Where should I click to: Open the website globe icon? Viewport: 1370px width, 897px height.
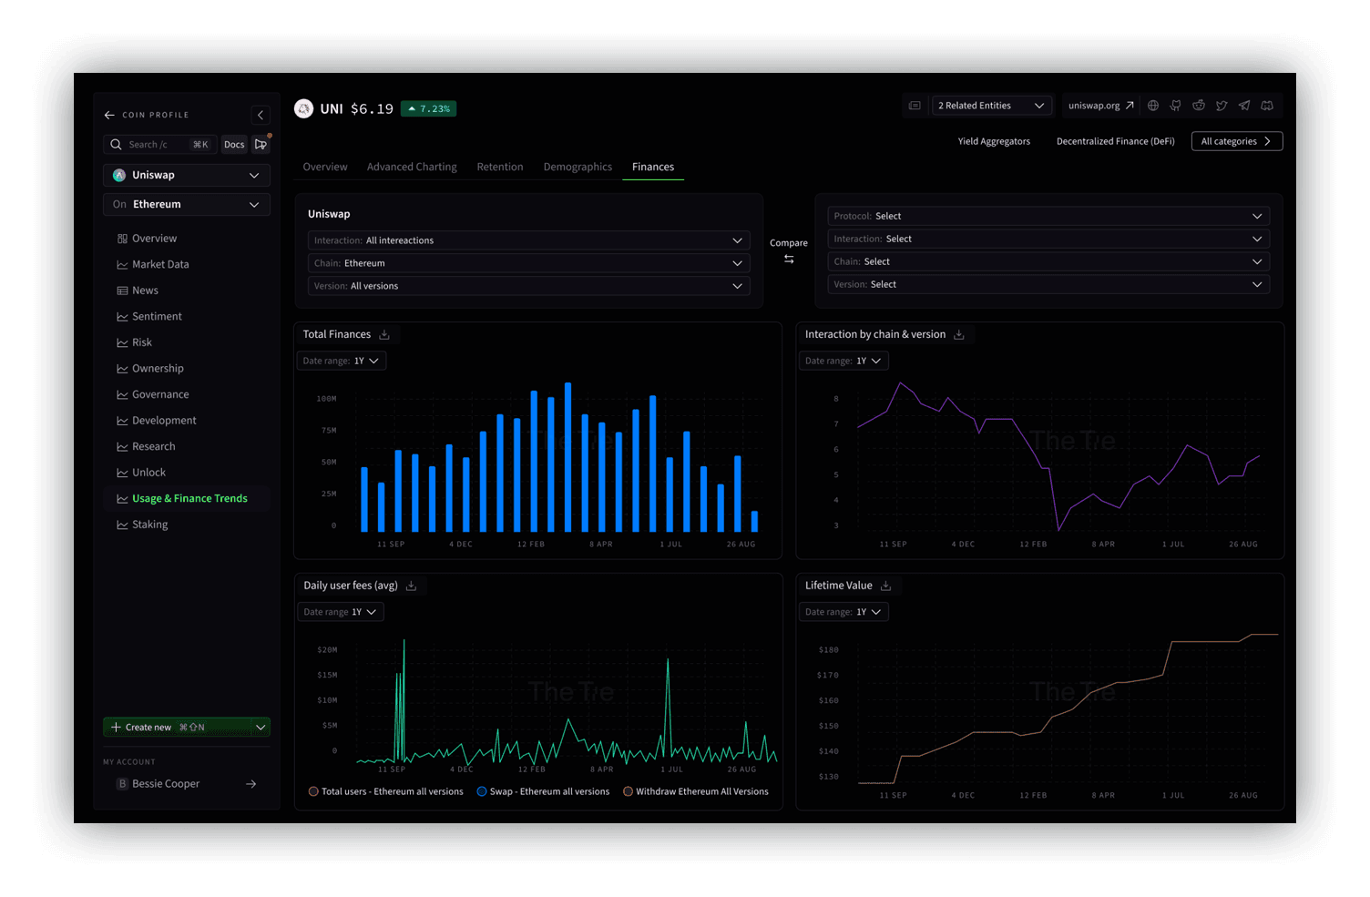tap(1153, 106)
